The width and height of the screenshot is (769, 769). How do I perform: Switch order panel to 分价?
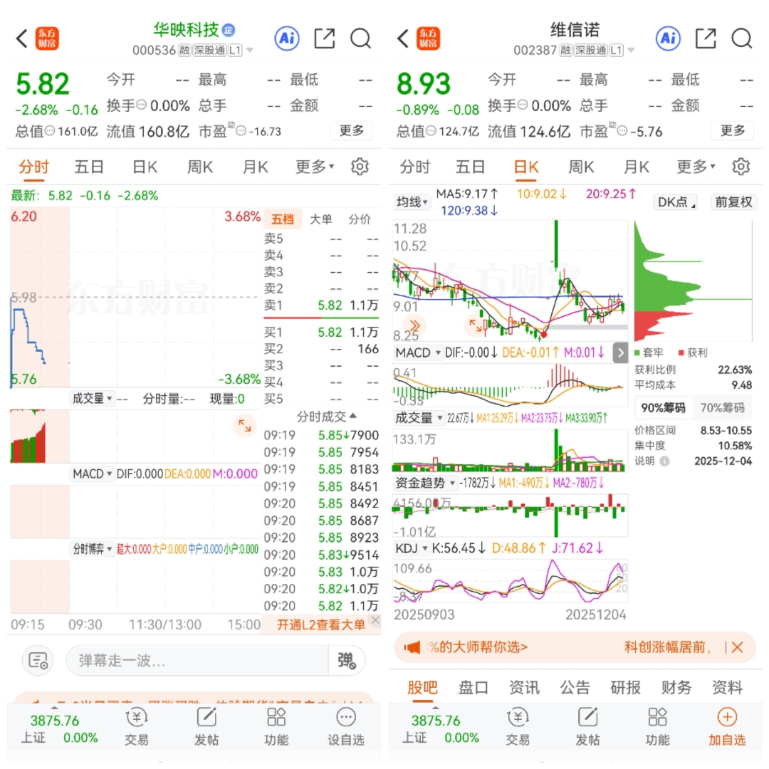pos(360,219)
